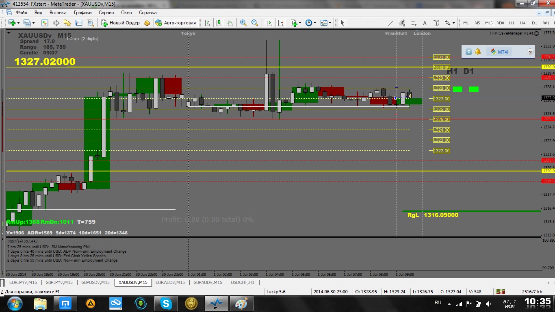Open Paint from the taskbar
The image size is (555, 312).
pyautogui.click(x=241, y=303)
